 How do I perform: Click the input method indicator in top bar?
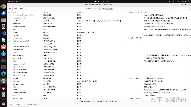click(x=178, y=1)
